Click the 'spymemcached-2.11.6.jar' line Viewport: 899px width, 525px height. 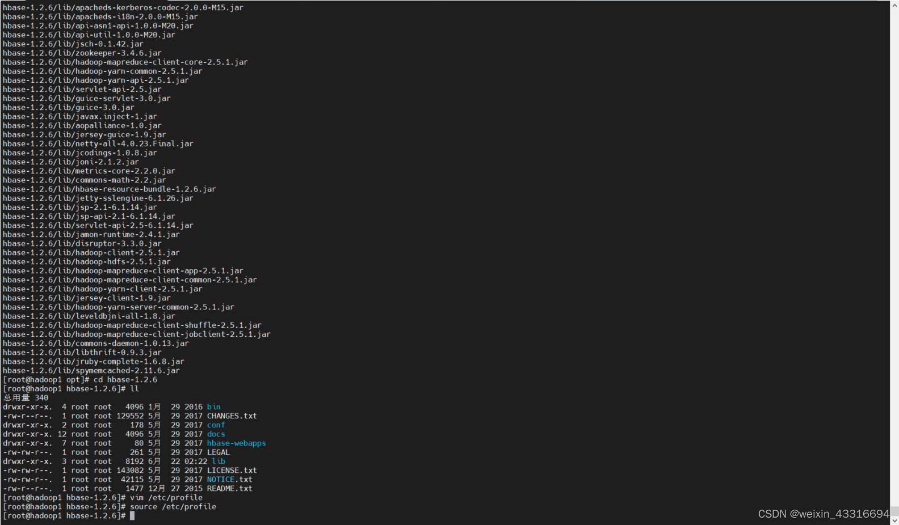click(x=91, y=371)
